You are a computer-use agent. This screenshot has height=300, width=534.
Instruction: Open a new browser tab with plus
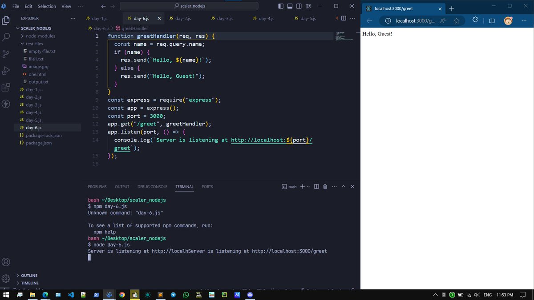[x=451, y=8]
